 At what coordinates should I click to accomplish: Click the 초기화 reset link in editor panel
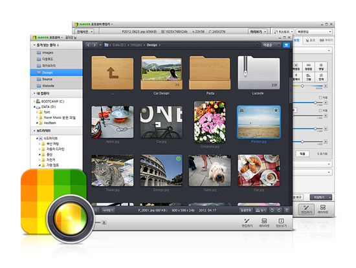pyautogui.click(x=322, y=154)
